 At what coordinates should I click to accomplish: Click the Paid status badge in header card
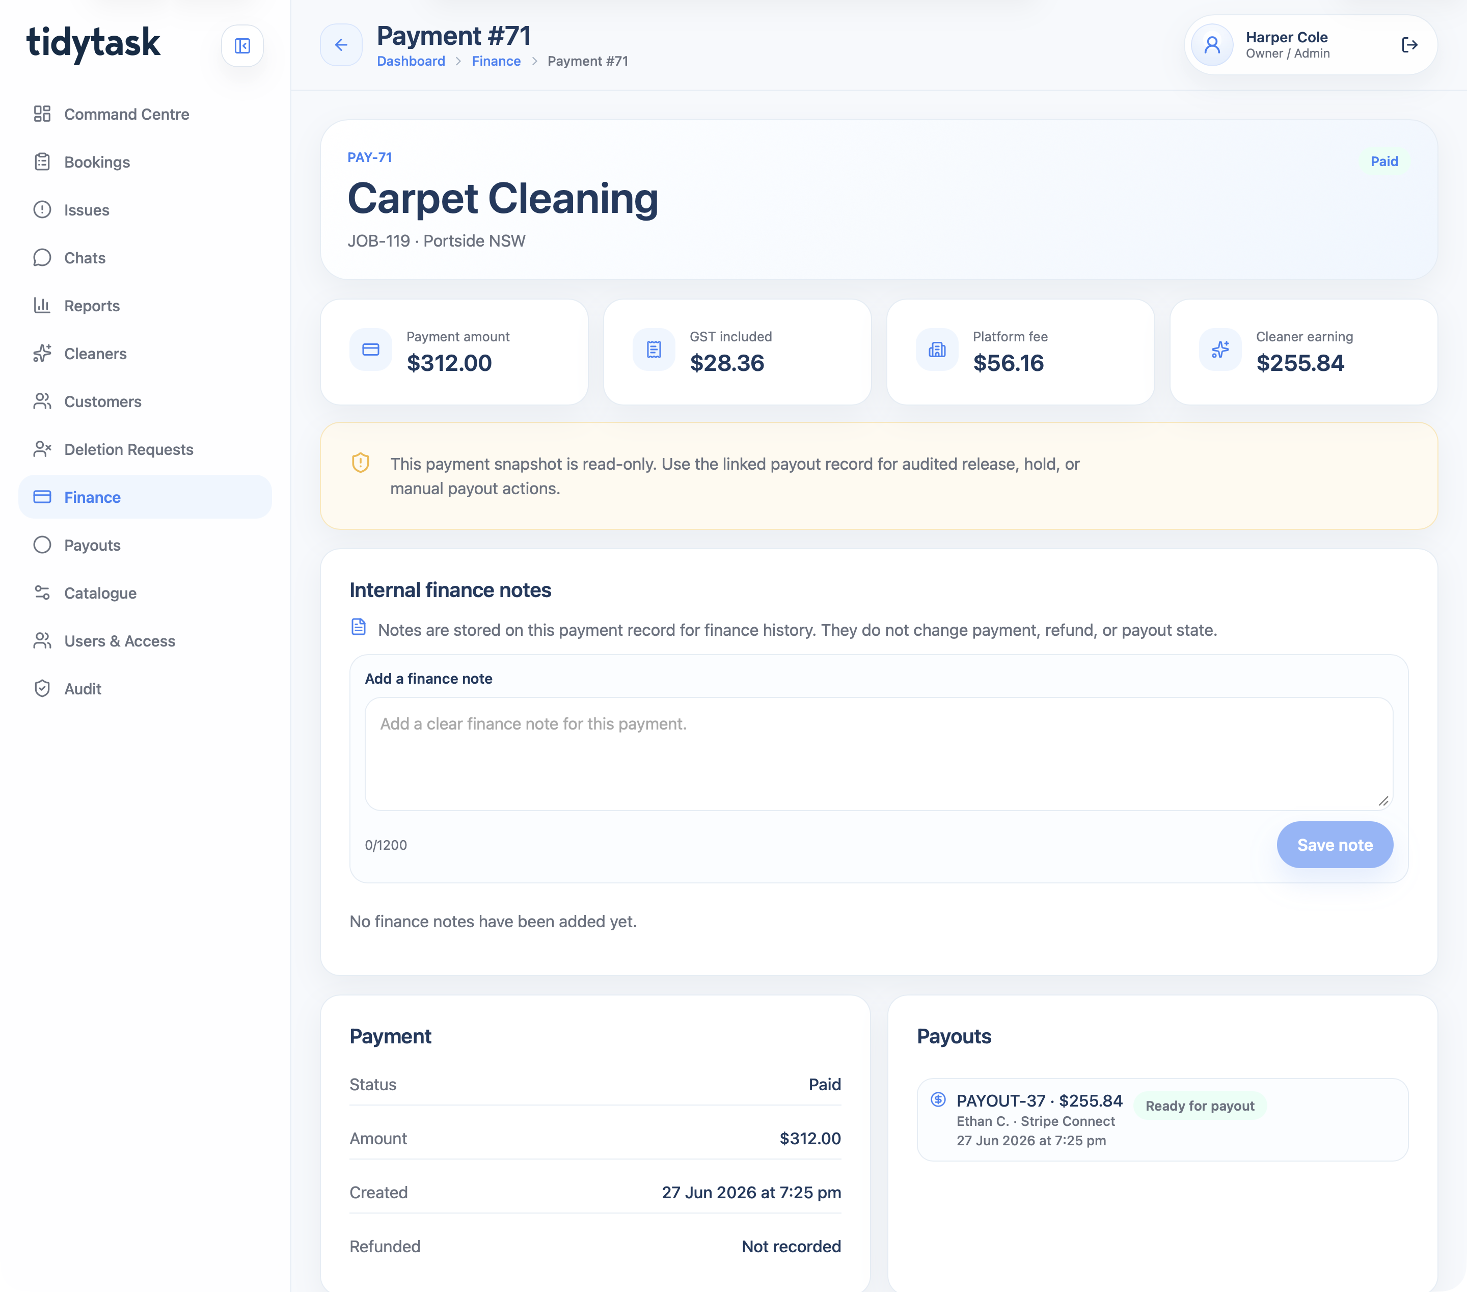pyautogui.click(x=1384, y=161)
